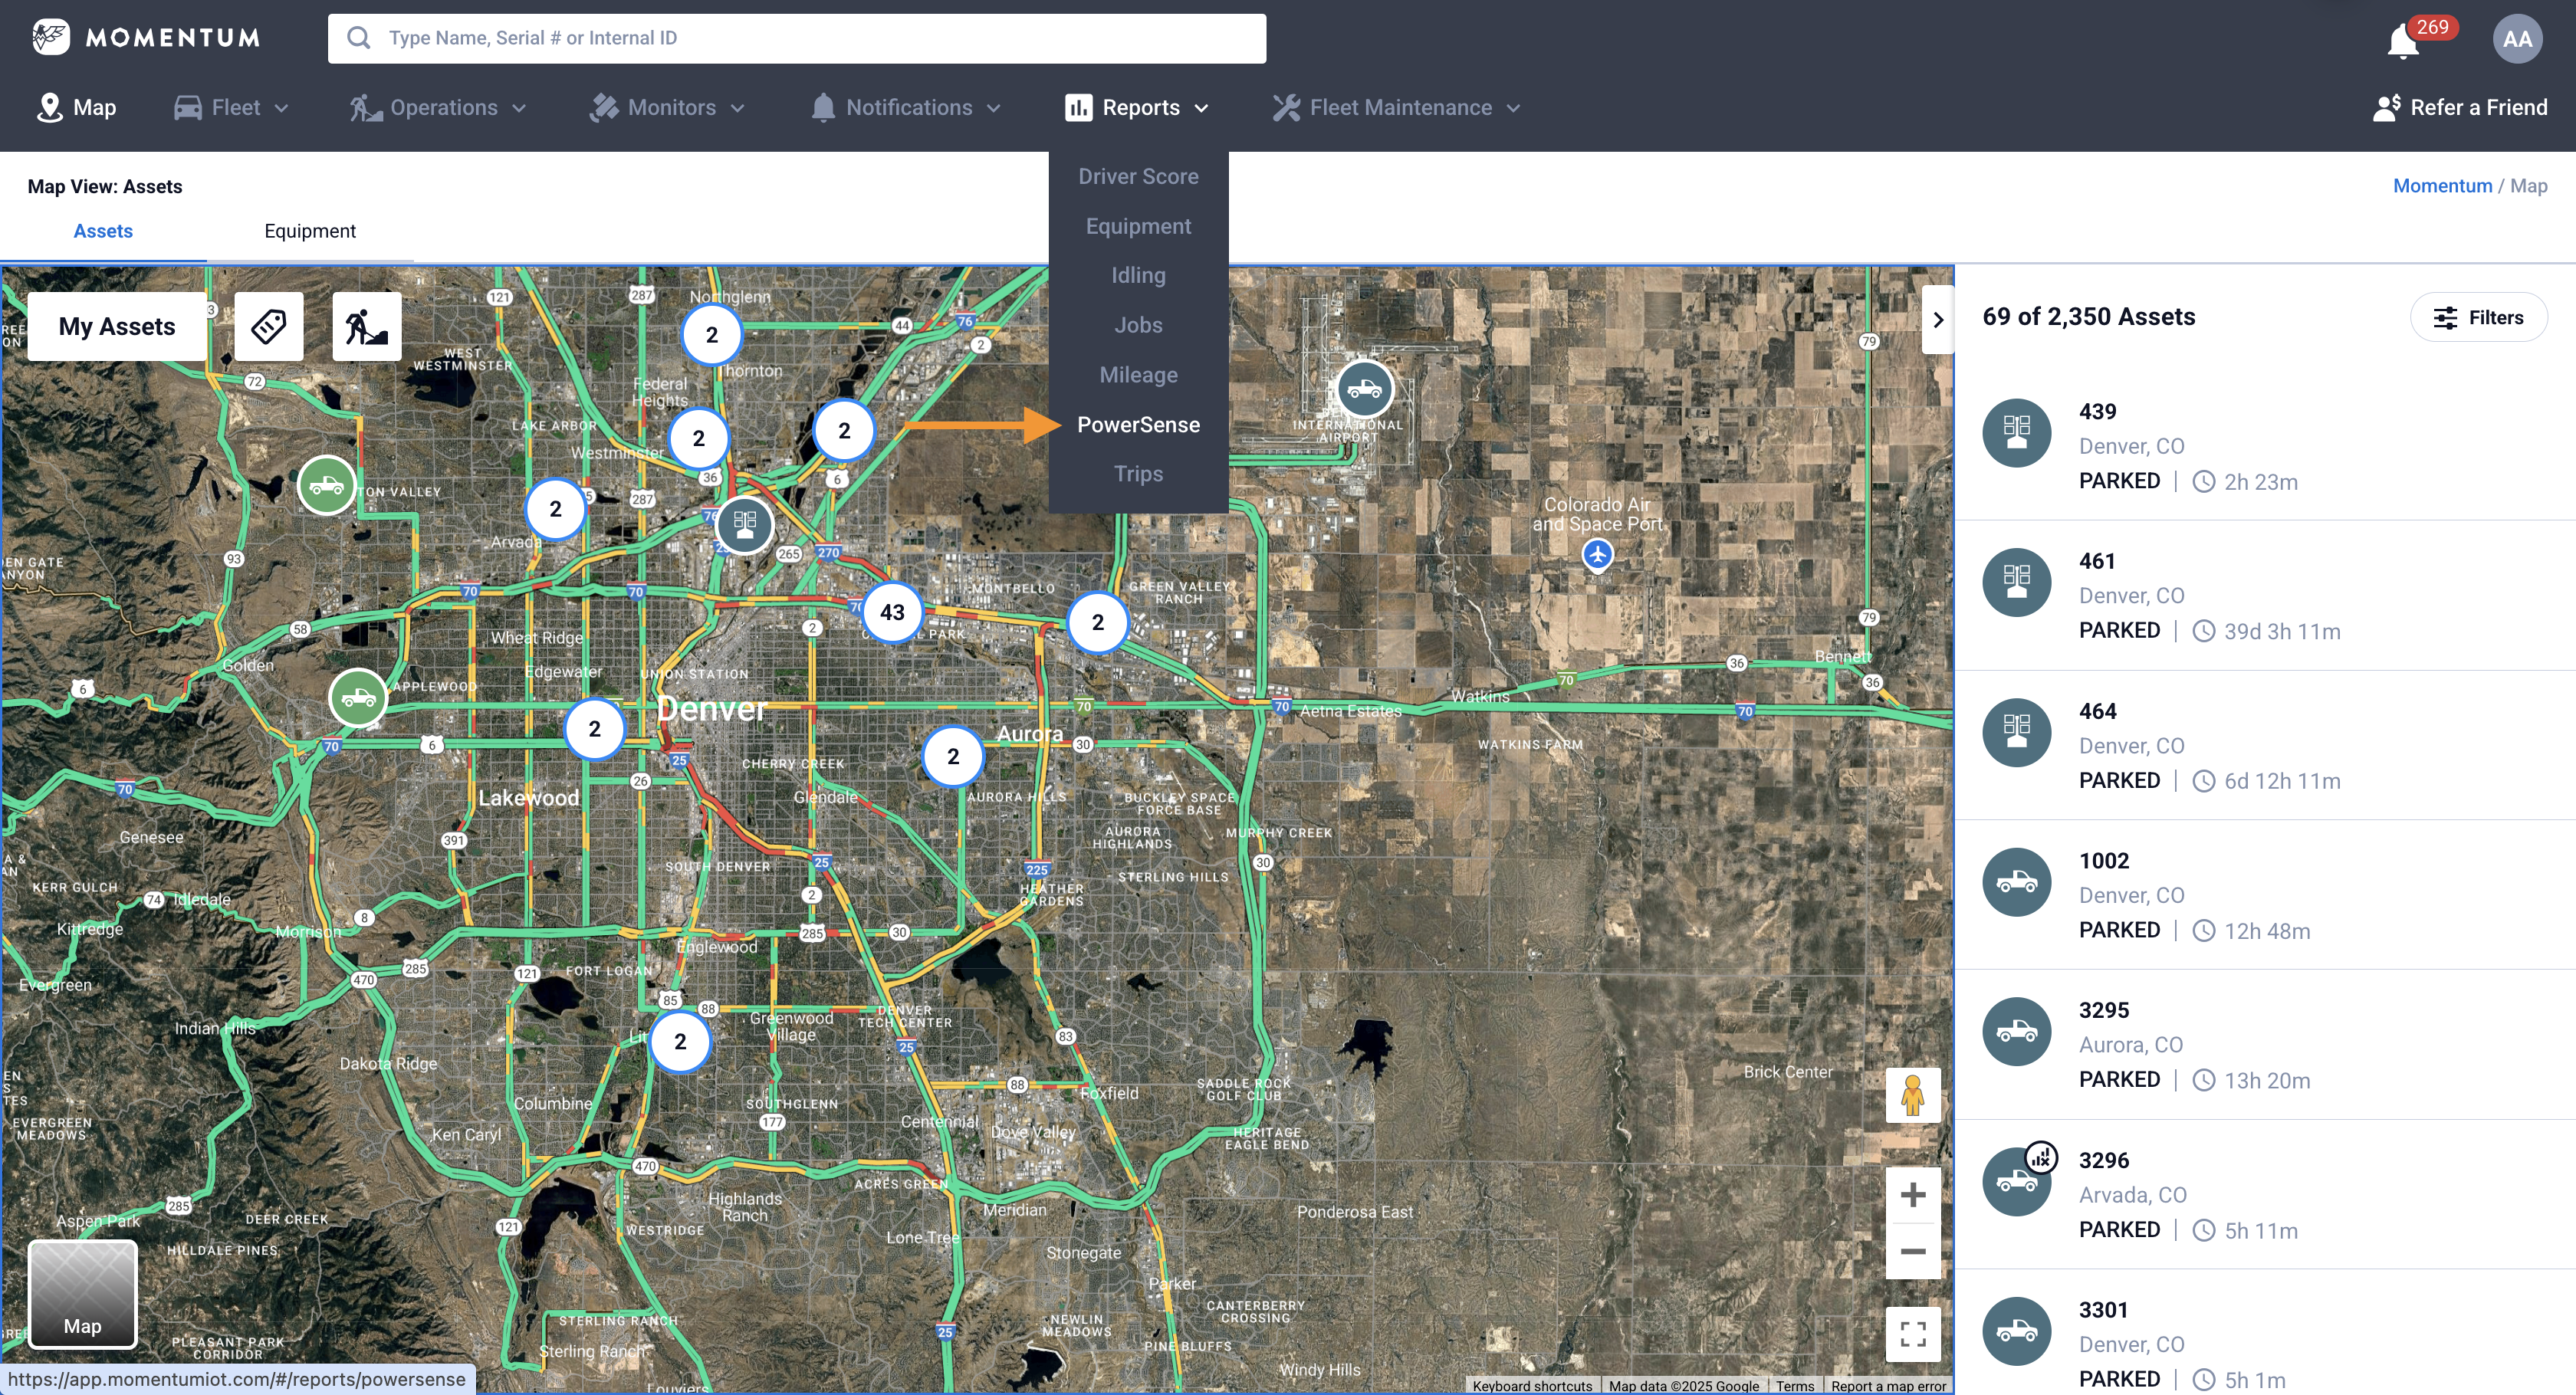Expand the Operations dropdown menu

click(438, 107)
